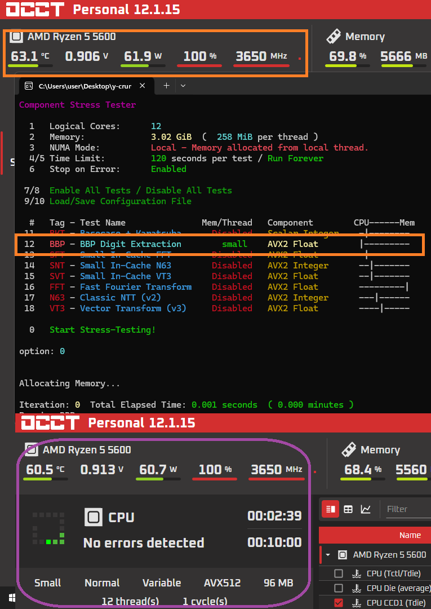
Task: Click the Normal mode setting
Action: point(102,582)
